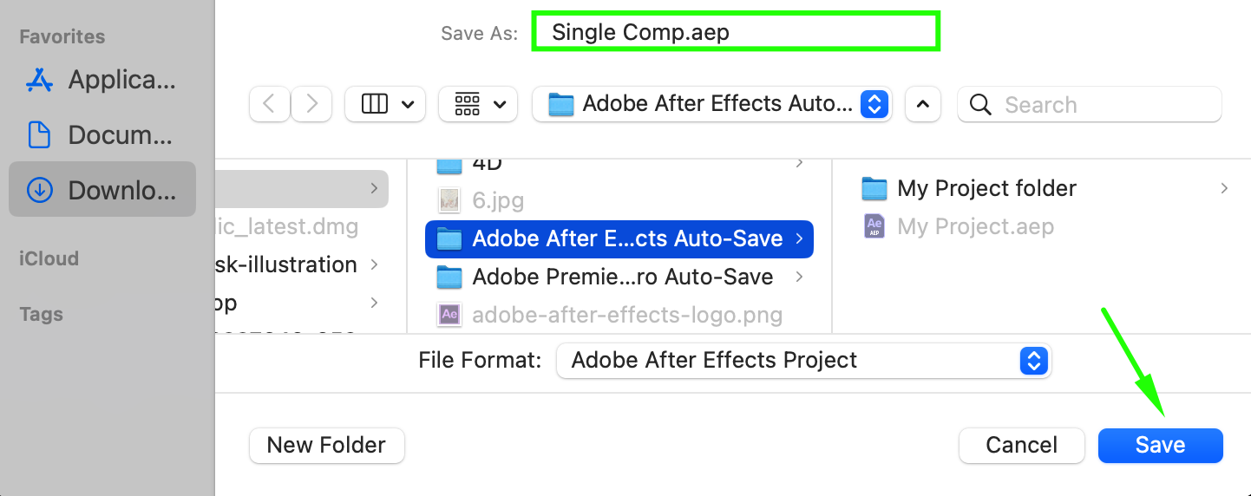The image size is (1251, 496).
Task: Open the group-by grid icon menu
Action: click(478, 104)
